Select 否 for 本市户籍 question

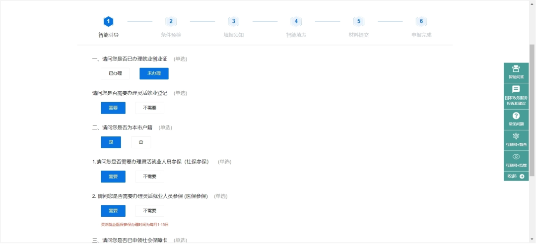pyautogui.click(x=141, y=142)
